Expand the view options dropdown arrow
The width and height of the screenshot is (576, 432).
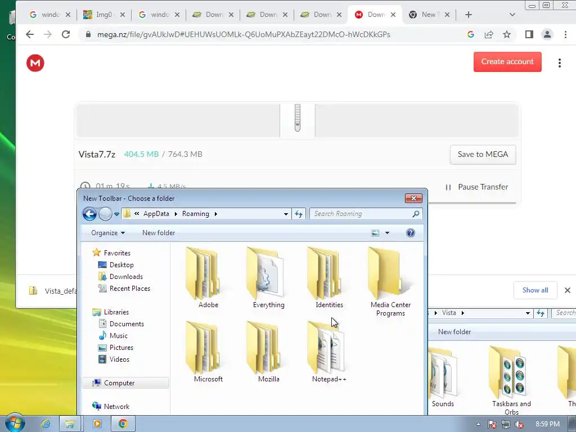pyautogui.click(x=387, y=233)
